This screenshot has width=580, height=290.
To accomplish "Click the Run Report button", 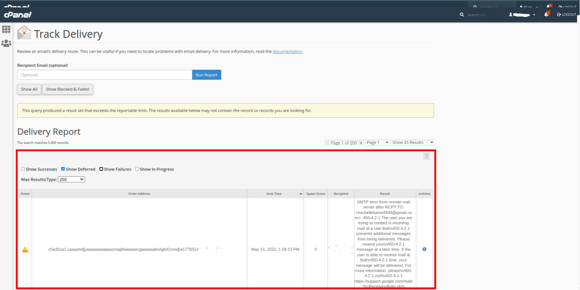I will pos(207,75).
